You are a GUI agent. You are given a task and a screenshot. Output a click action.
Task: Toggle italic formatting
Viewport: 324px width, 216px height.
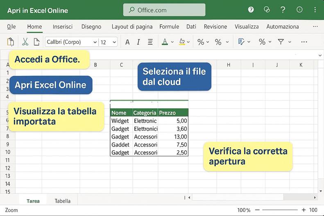138,42
